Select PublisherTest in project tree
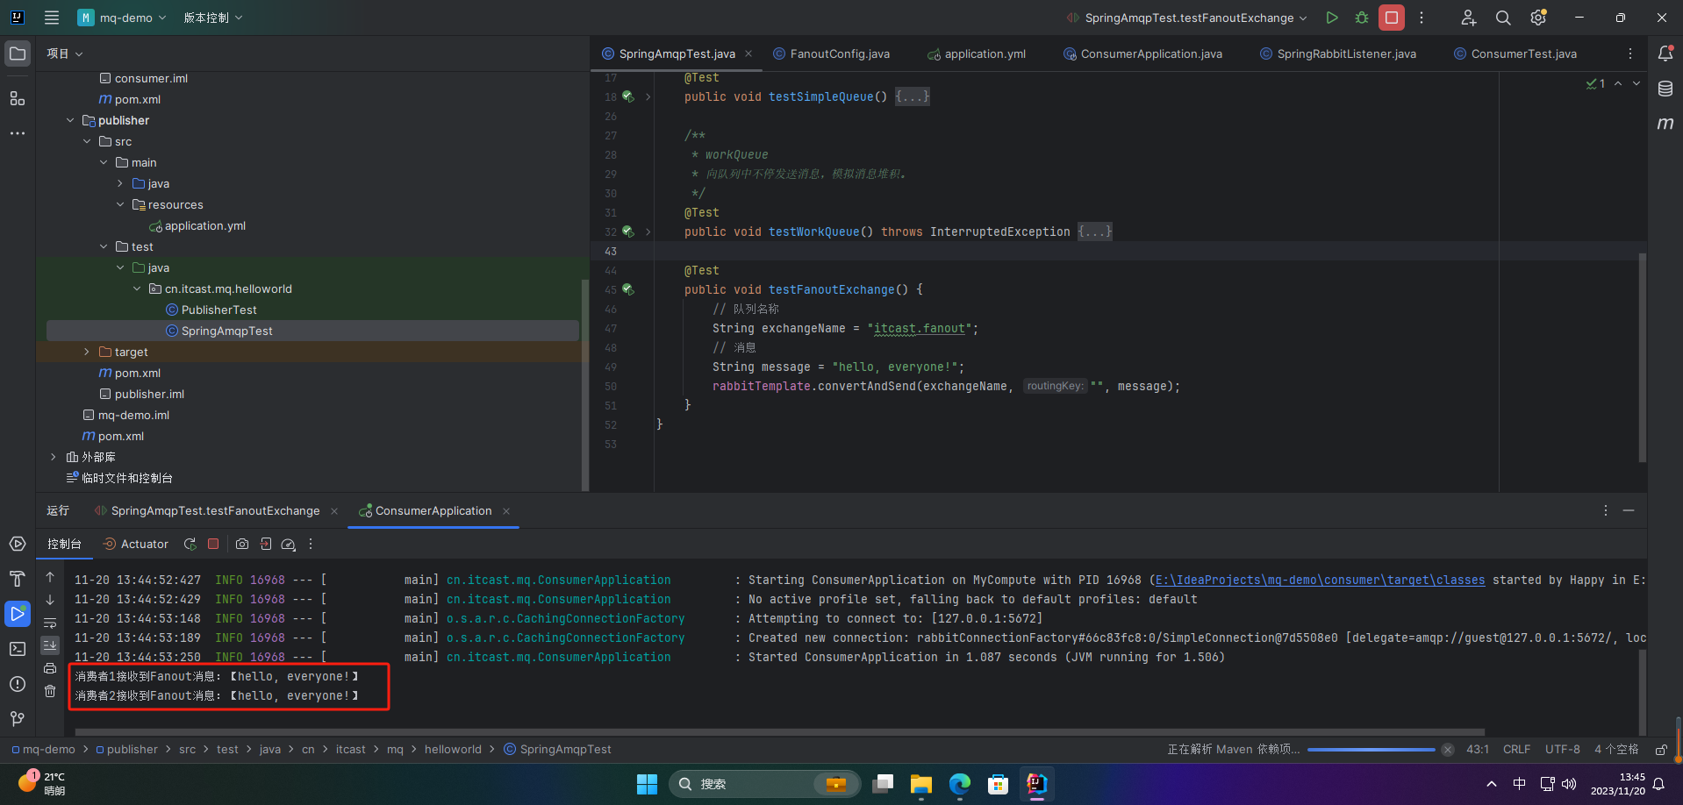This screenshot has height=805, width=1683. pos(219,310)
